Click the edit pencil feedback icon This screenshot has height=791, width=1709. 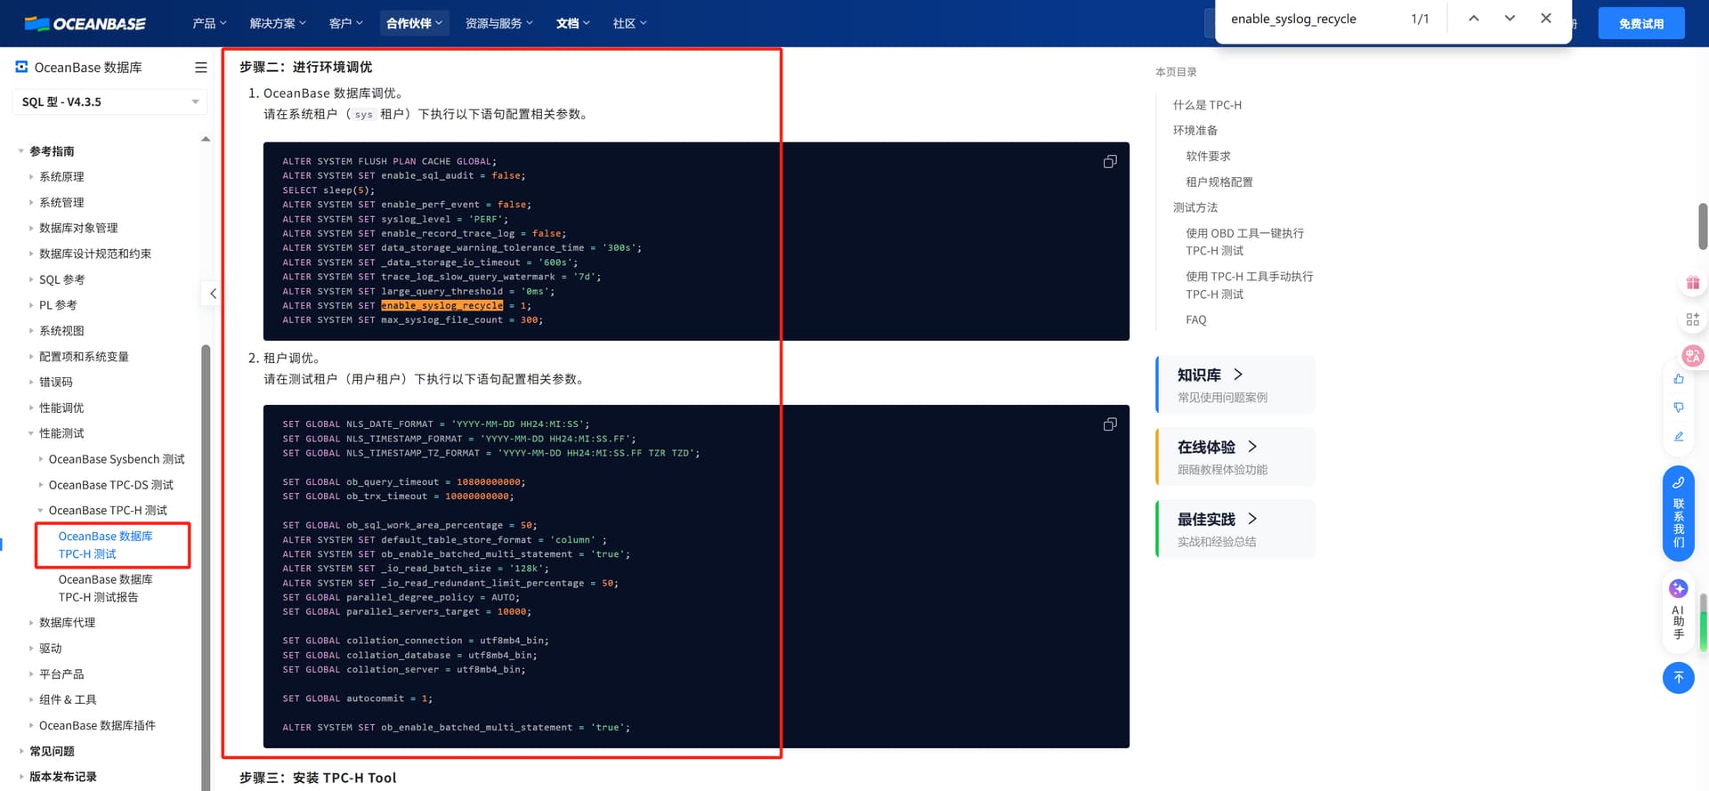tap(1679, 436)
